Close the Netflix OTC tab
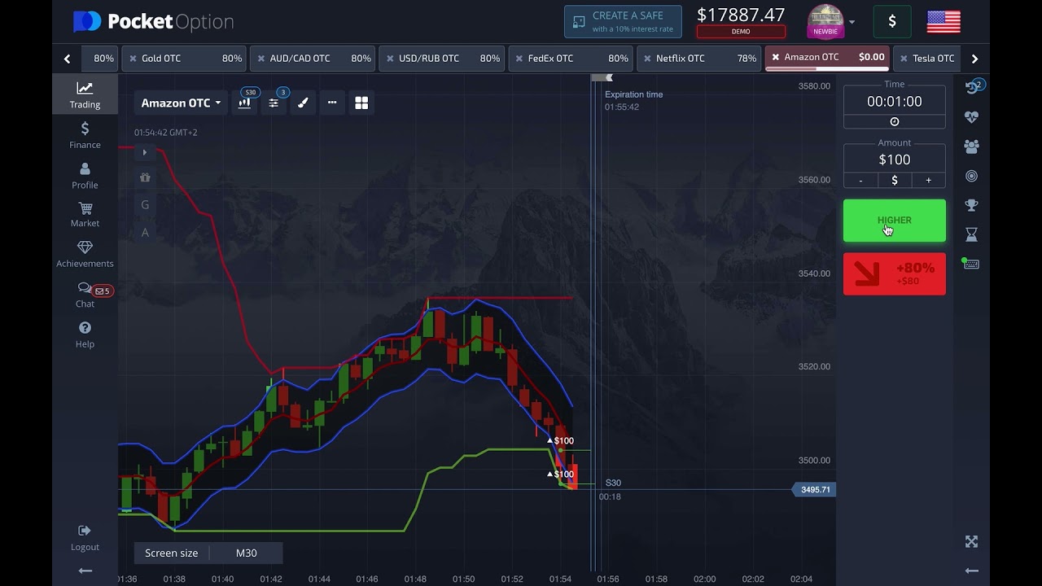The width and height of the screenshot is (1042, 586). click(647, 59)
